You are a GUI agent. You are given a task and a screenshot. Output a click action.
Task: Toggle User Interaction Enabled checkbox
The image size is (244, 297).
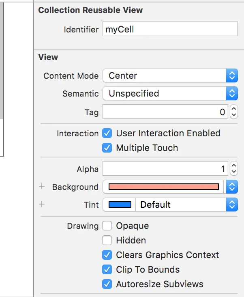[x=107, y=133]
